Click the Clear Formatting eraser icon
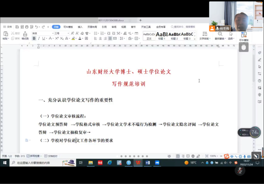 pos(82,33)
